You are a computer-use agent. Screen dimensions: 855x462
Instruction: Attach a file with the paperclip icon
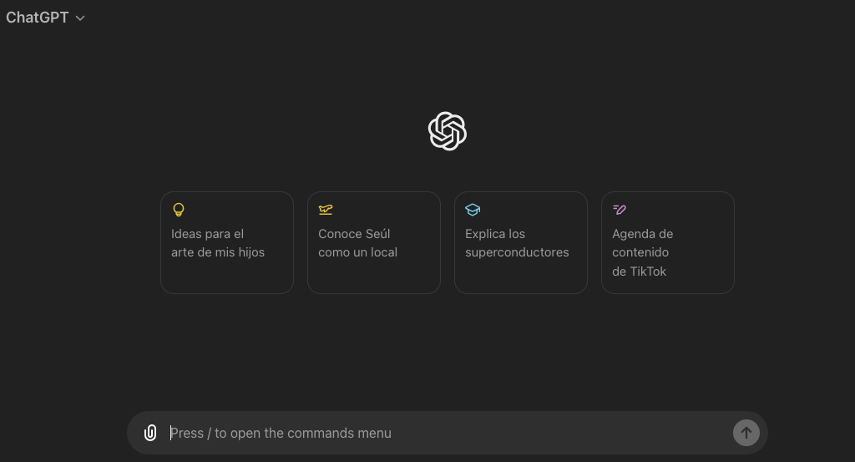(x=150, y=433)
